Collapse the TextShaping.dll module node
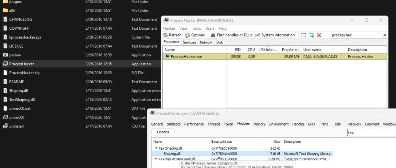This screenshot has width=396, height=168. (156, 148)
